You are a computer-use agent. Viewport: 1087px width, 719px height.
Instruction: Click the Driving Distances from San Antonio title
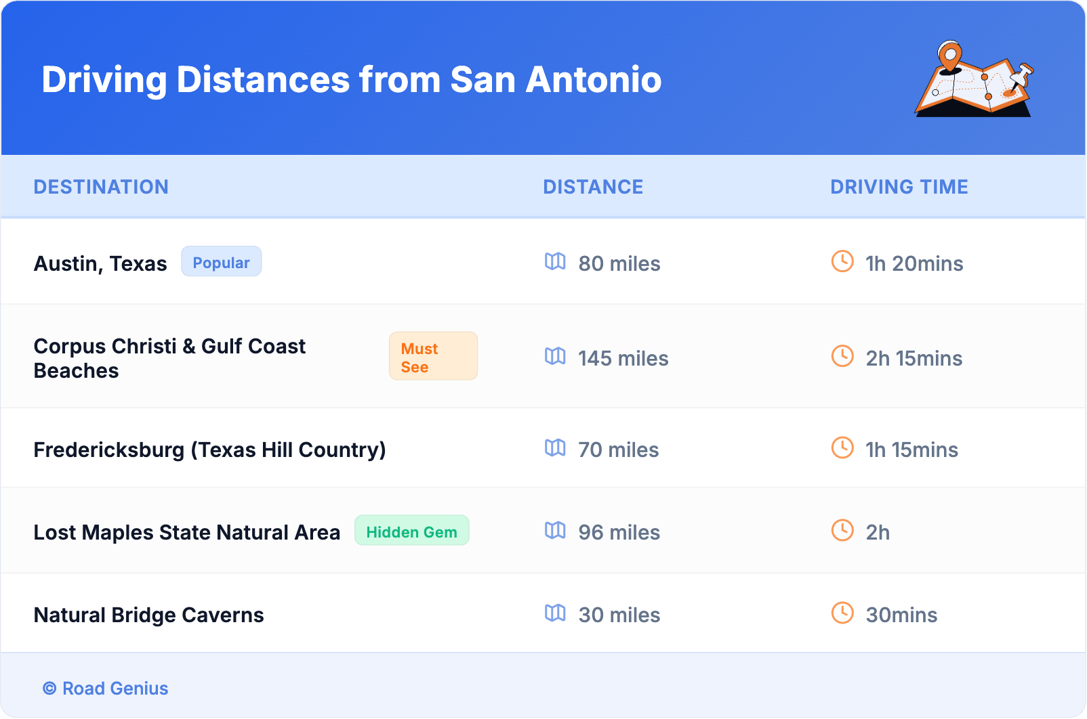[351, 80]
